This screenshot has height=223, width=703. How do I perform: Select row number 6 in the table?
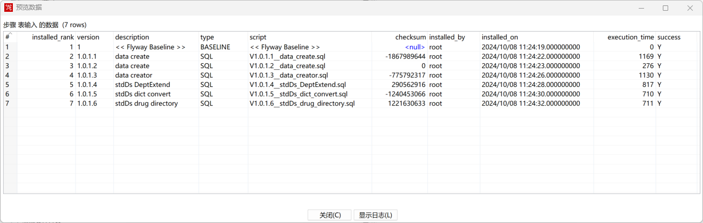click(8, 94)
